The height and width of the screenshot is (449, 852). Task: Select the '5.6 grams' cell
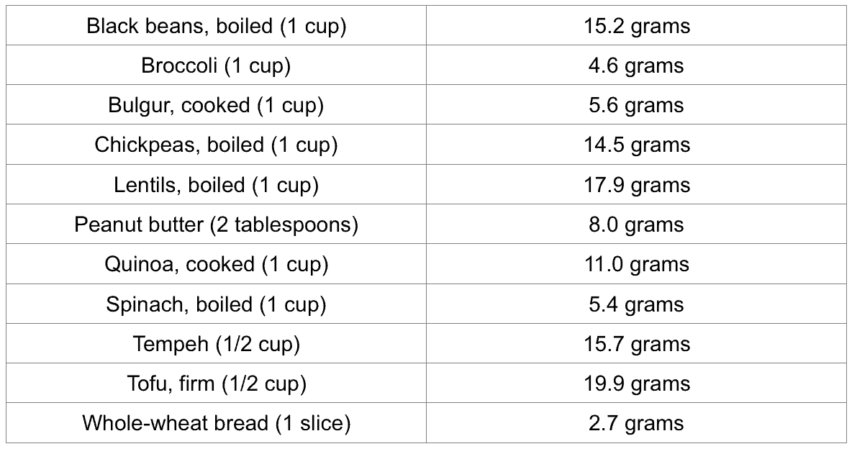point(636,105)
